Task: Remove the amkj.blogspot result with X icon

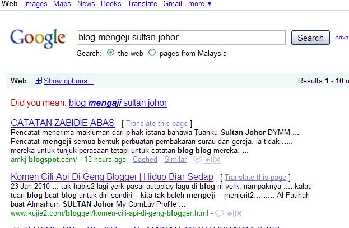Action: [x=217, y=160]
